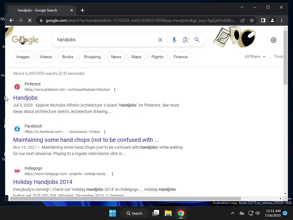Click the Pinterest favicon

(x=17, y=87)
